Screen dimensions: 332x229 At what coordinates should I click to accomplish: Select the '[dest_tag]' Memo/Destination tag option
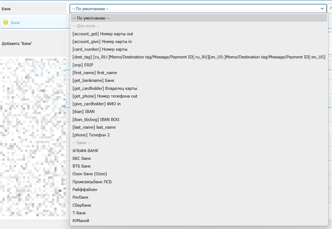199,57
